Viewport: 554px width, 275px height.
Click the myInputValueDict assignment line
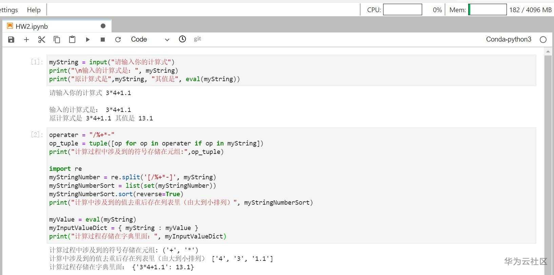[124, 228]
